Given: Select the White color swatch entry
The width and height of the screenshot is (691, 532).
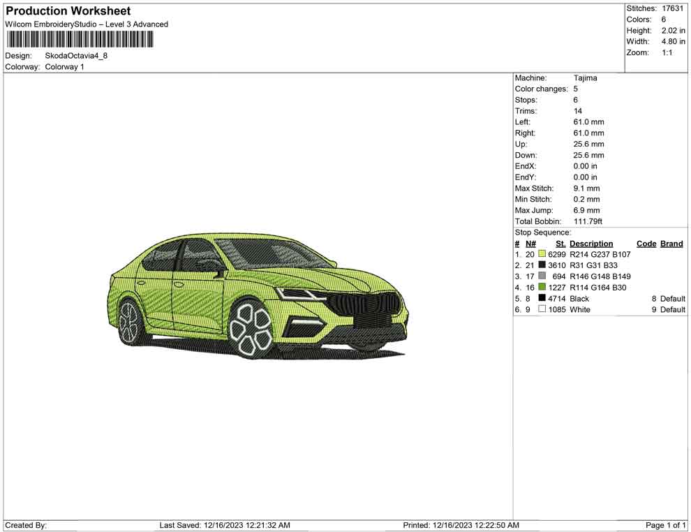Looking at the screenshot, I should [x=542, y=309].
